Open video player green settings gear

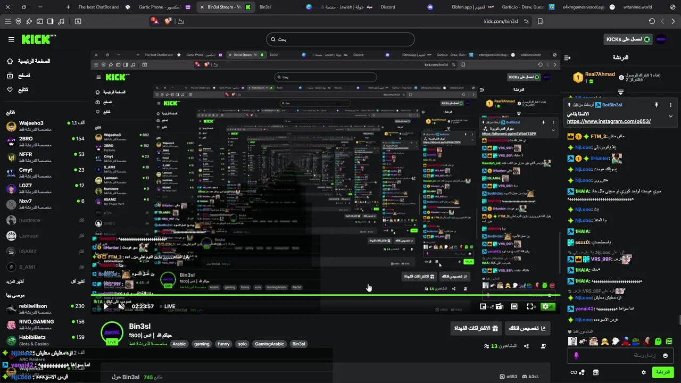point(545,306)
